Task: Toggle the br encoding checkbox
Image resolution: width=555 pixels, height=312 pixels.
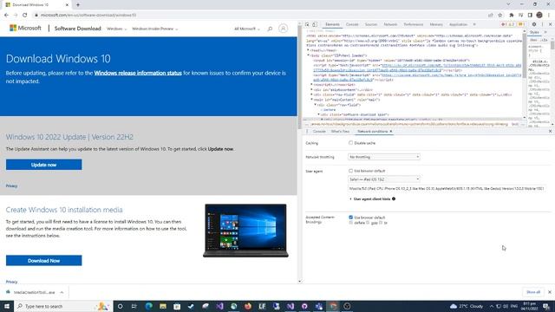Action: [x=381, y=223]
